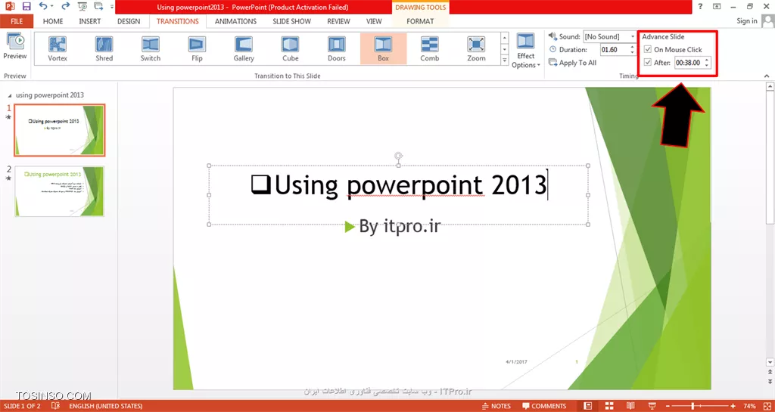775x412 pixels.
Task: Click the 74% zoom level
Action: pyautogui.click(x=749, y=406)
